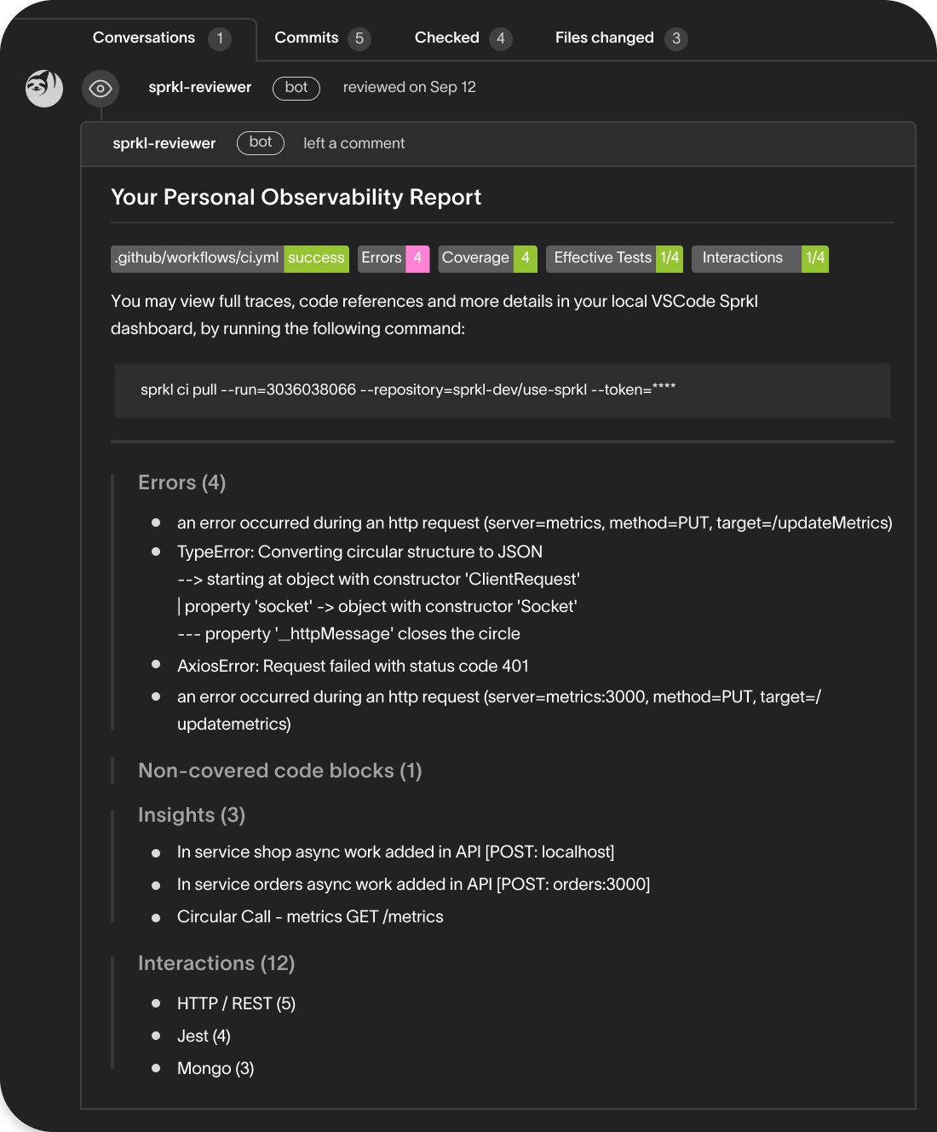The image size is (937, 1132).
Task: Switch to the Commits tab
Action: [x=322, y=38]
